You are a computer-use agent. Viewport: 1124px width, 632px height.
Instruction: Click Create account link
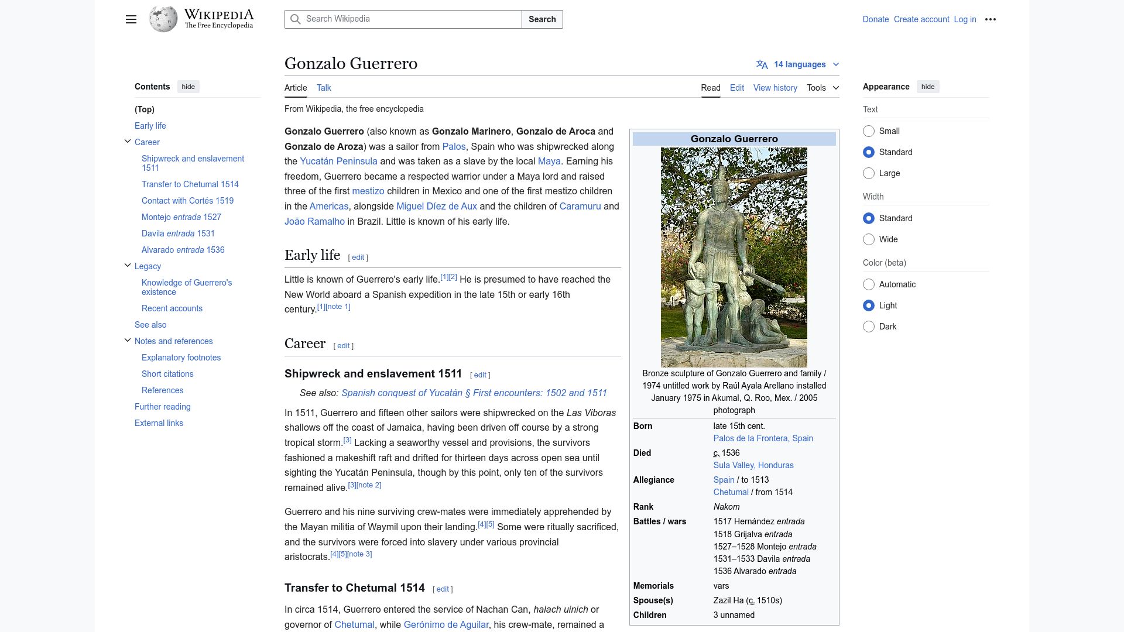(921, 19)
